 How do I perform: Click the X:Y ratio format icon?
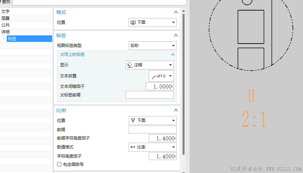pos(133,147)
